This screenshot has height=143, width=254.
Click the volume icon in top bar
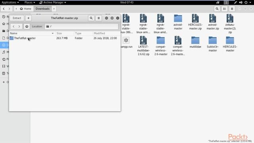click(x=241, y=2)
